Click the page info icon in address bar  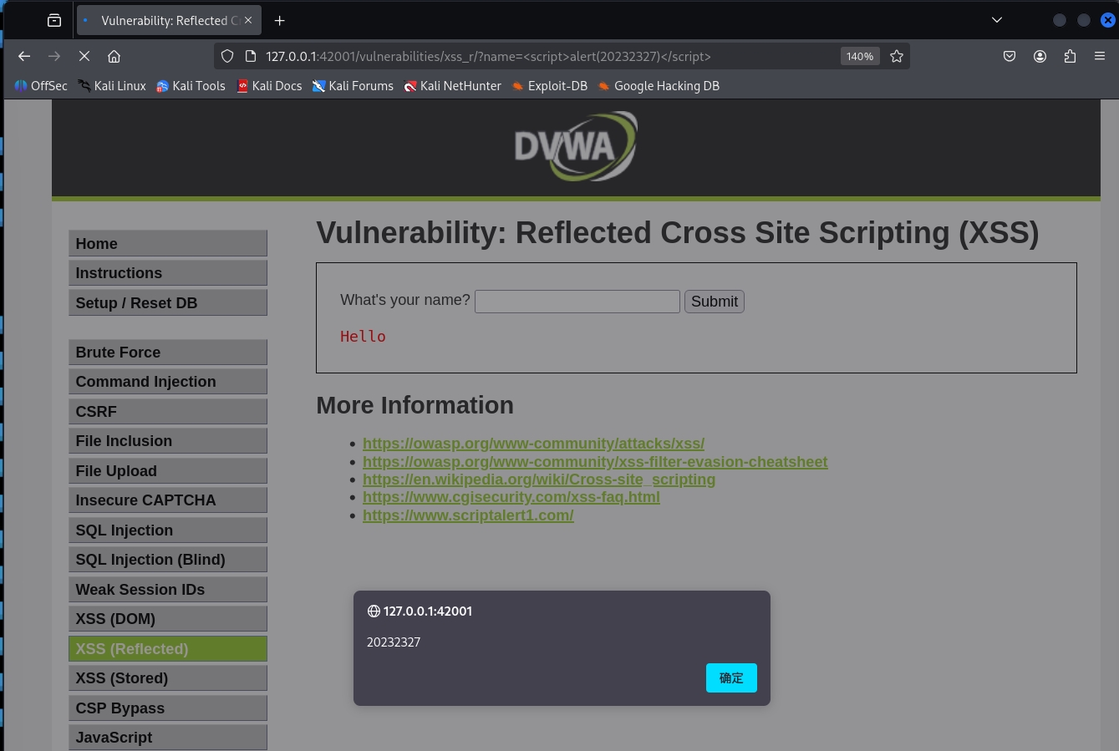pyautogui.click(x=250, y=56)
